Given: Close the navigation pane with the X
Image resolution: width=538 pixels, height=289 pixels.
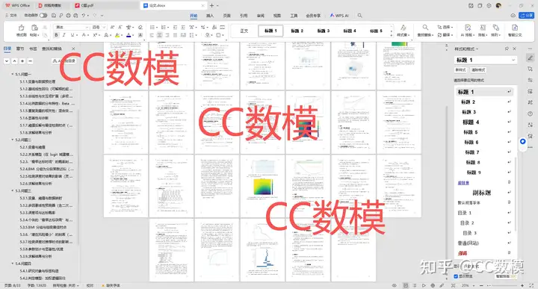Looking at the screenshot, I should [x=73, y=49].
